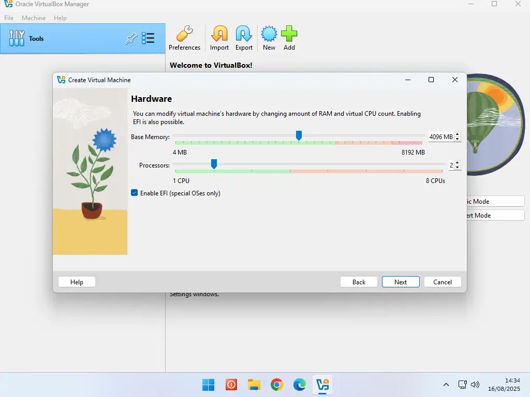This screenshot has width=530, height=397.
Task: Show hidden system tray icons chevron
Action: [446, 385]
